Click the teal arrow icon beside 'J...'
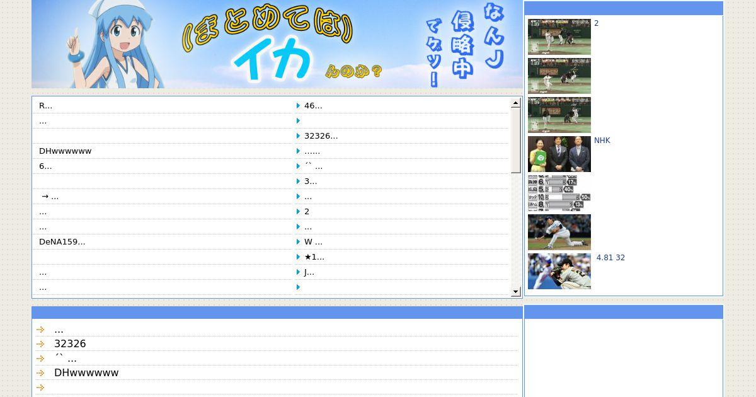The image size is (756, 397). (298, 272)
